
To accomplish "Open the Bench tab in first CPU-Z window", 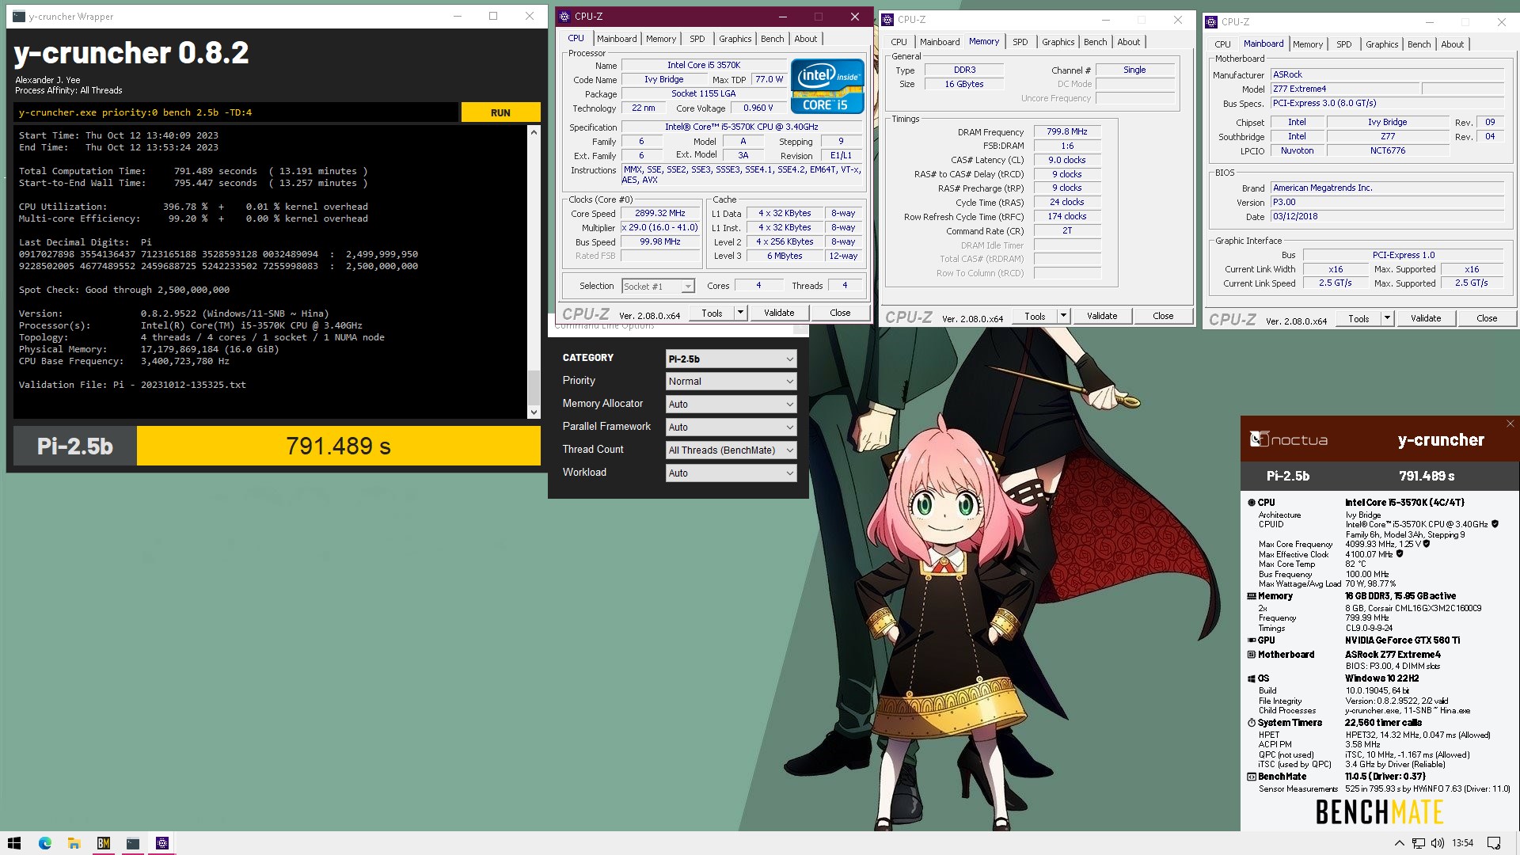I will [x=772, y=39].
